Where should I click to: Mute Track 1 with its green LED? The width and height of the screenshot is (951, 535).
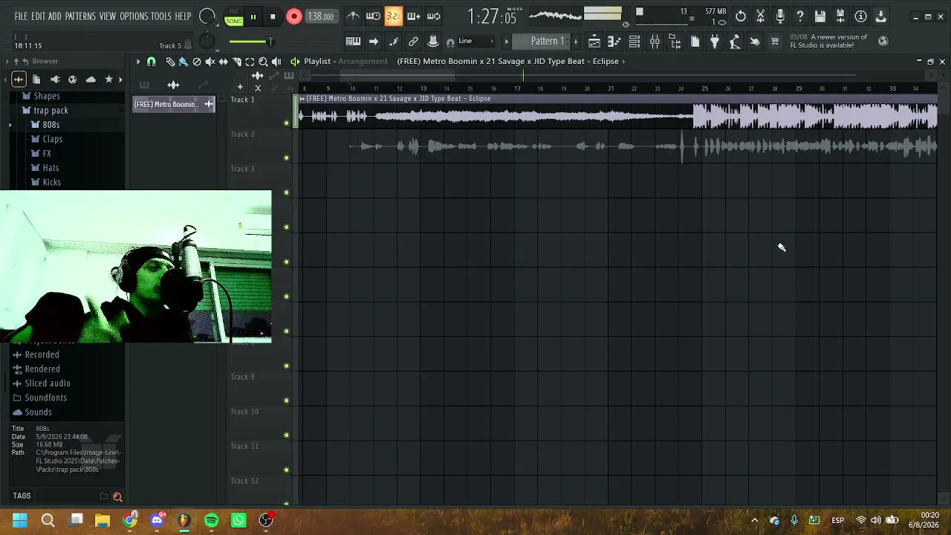point(287,123)
